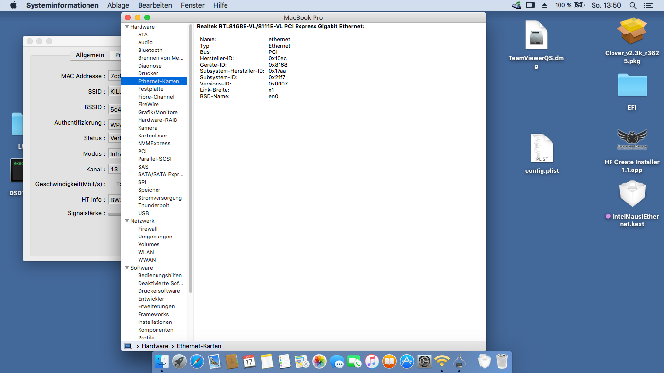Select NVMExpress in sidebar
This screenshot has width=664, height=373.
click(x=154, y=143)
